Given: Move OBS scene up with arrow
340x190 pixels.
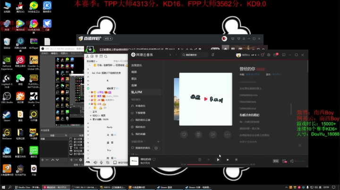Looking at the screenshot, I should (x=52, y=160).
